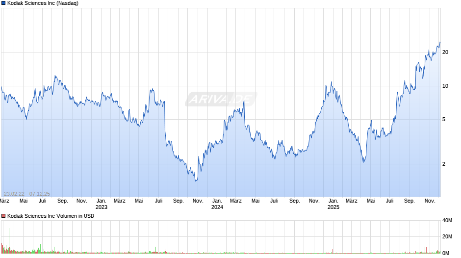Click the year label 2024
The width and height of the screenshot is (461, 258).
click(x=217, y=207)
